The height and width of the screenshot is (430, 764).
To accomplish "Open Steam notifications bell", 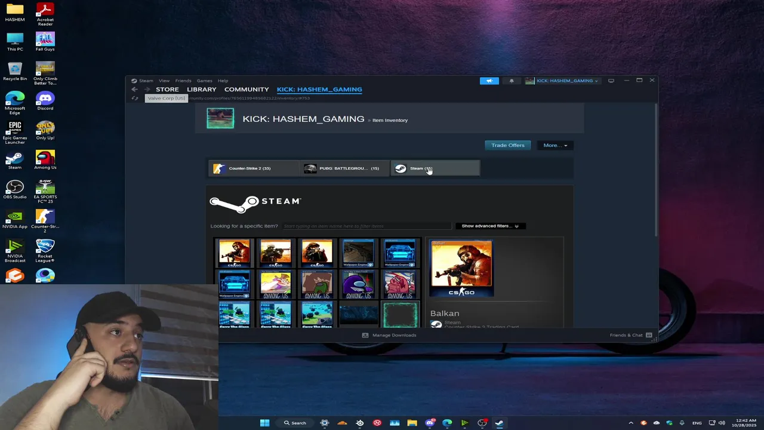I will click(512, 81).
